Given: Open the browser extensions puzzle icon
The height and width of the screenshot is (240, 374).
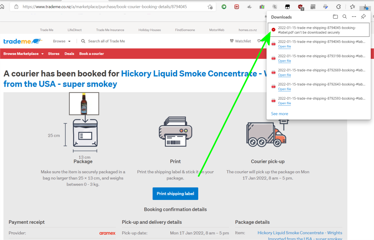Looking at the screenshot, I should pyautogui.click(x=339, y=7).
